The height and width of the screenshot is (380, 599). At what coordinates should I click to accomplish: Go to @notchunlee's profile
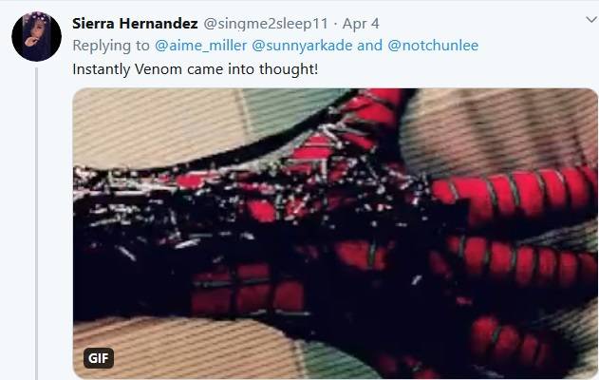click(x=433, y=46)
